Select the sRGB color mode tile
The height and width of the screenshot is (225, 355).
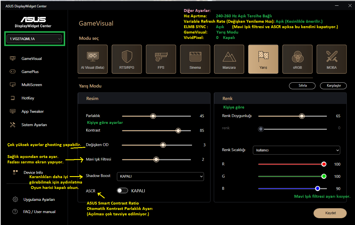[297, 59]
